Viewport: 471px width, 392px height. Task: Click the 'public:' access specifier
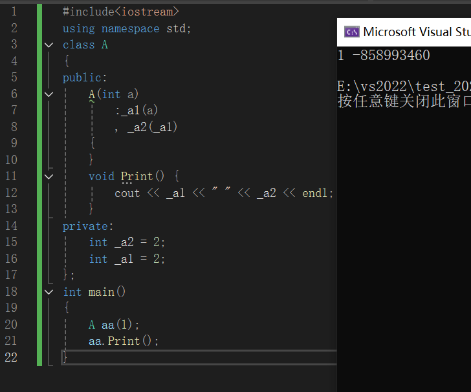point(85,77)
